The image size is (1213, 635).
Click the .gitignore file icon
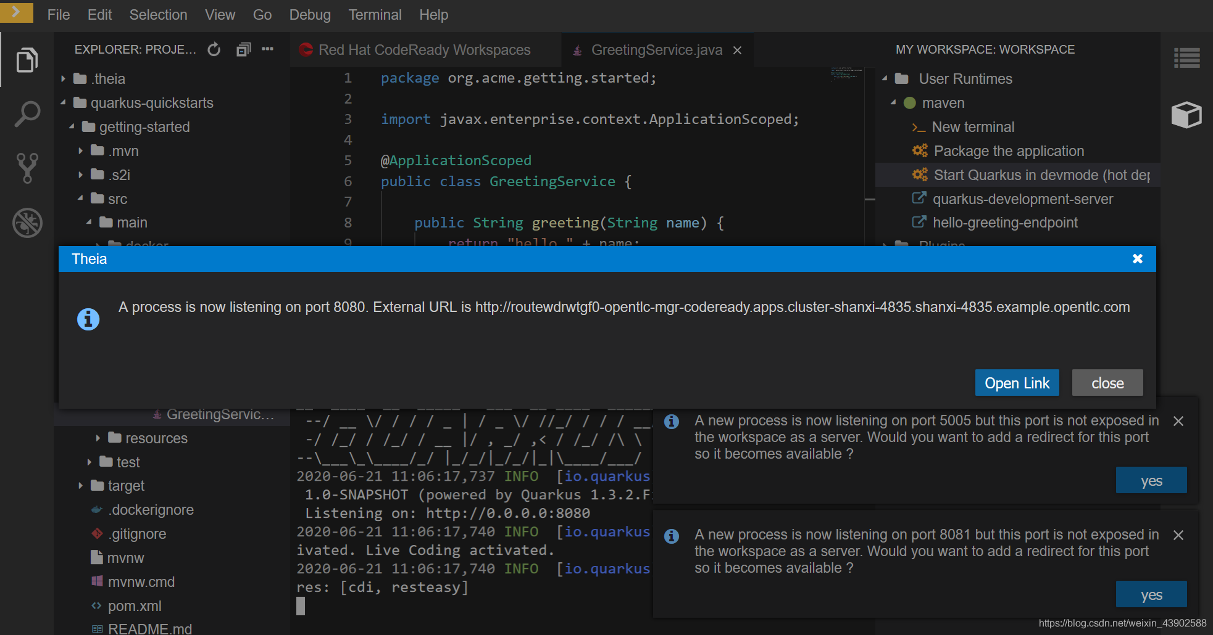tap(97, 533)
